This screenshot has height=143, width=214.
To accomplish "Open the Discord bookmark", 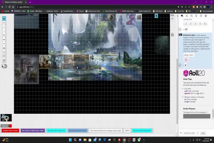I will (80, 11).
